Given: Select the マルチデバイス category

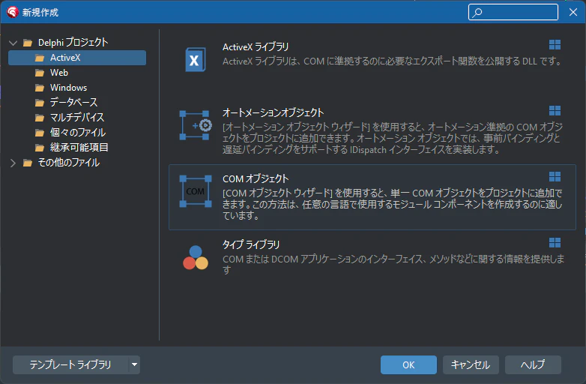Looking at the screenshot, I should pyautogui.click(x=77, y=118).
